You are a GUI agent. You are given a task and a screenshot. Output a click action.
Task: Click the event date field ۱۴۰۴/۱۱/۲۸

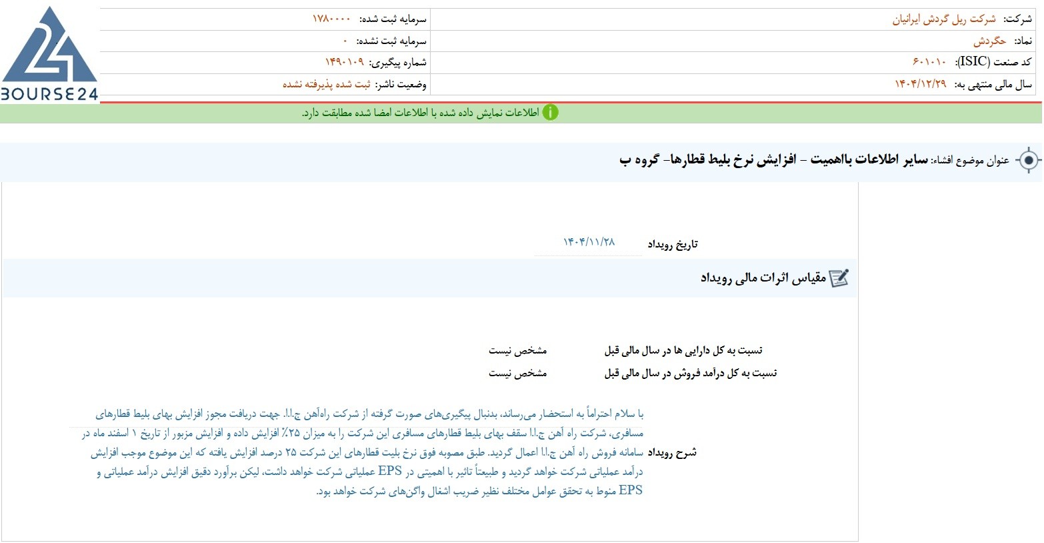(x=589, y=243)
